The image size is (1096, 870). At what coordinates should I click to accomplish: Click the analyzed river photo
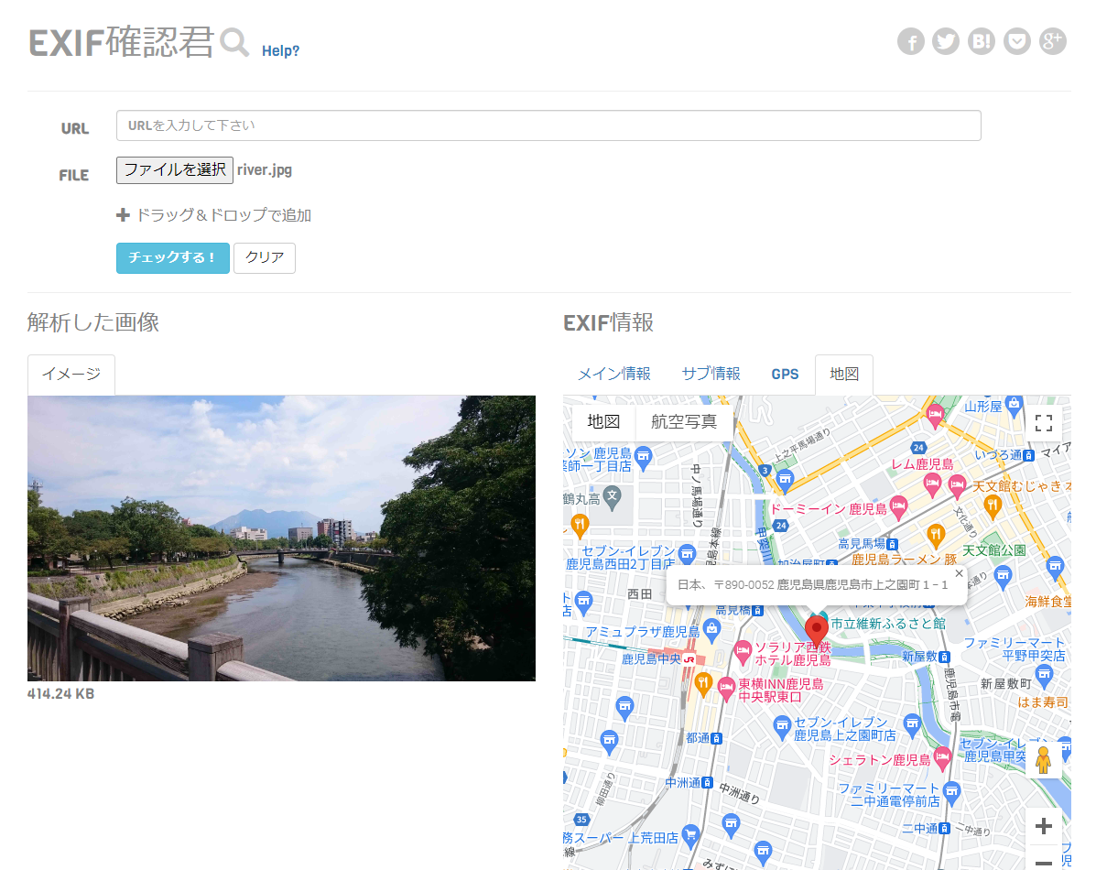[x=281, y=538]
